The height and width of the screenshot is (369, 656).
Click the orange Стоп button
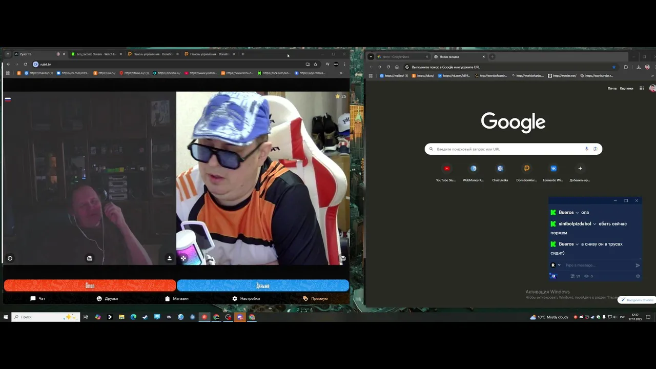click(x=90, y=285)
